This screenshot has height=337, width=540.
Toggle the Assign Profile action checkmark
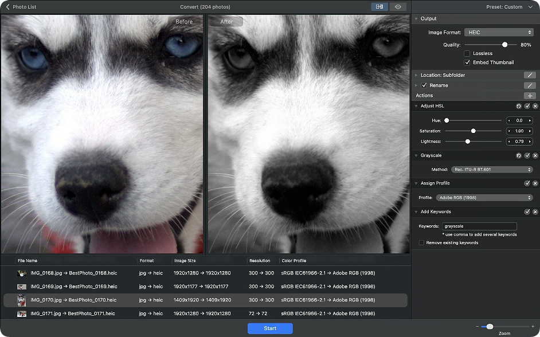(527, 183)
